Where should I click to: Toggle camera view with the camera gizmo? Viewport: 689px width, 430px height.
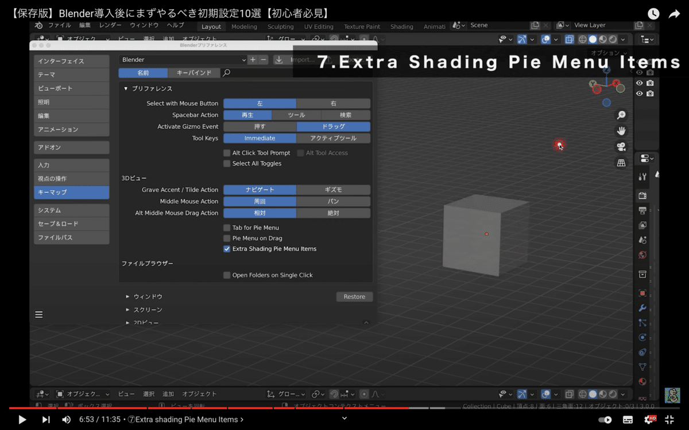click(621, 147)
